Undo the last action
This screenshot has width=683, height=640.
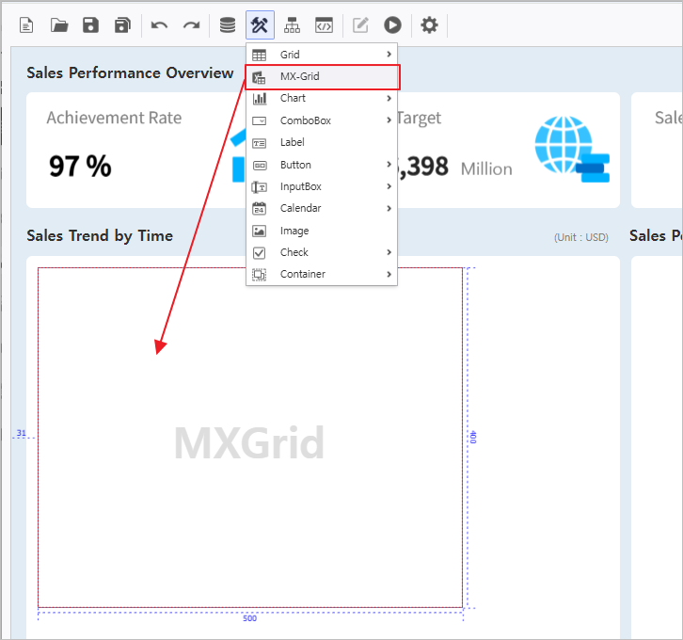(x=159, y=25)
